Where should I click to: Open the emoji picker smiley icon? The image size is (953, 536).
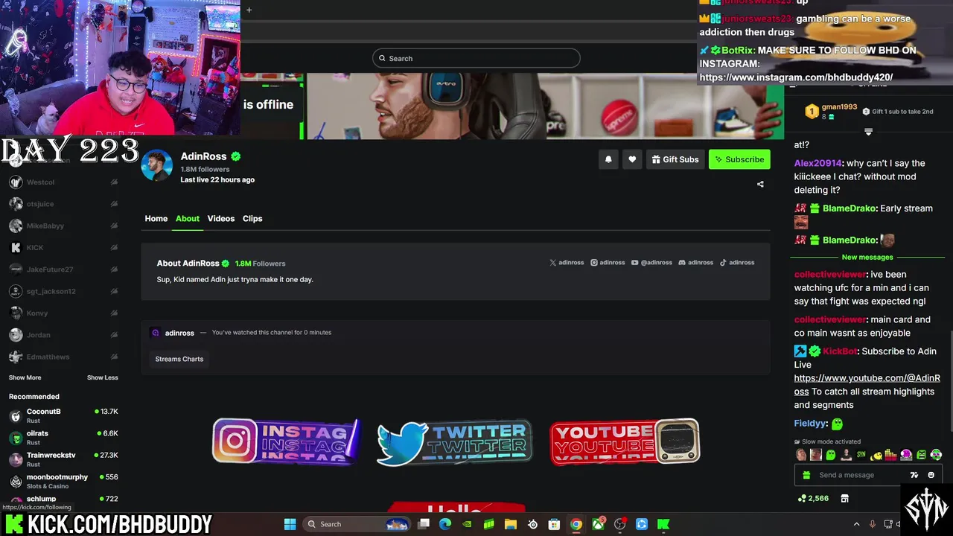click(931, 475)
